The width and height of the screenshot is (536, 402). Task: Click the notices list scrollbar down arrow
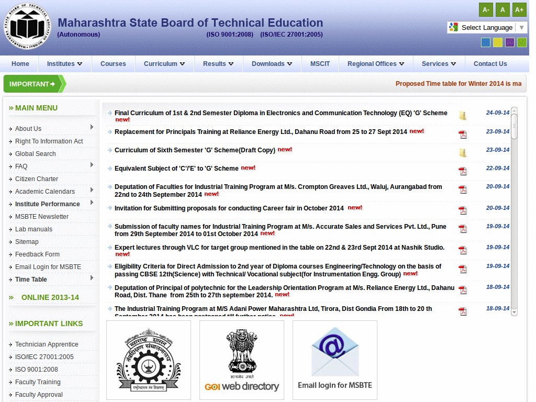click(x=514, y=312)
